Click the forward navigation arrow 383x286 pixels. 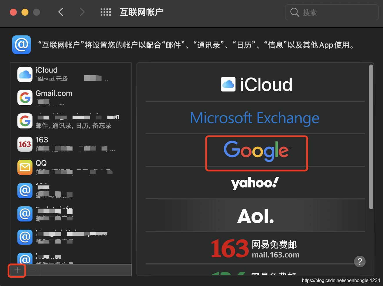click(x=82, y=12)
